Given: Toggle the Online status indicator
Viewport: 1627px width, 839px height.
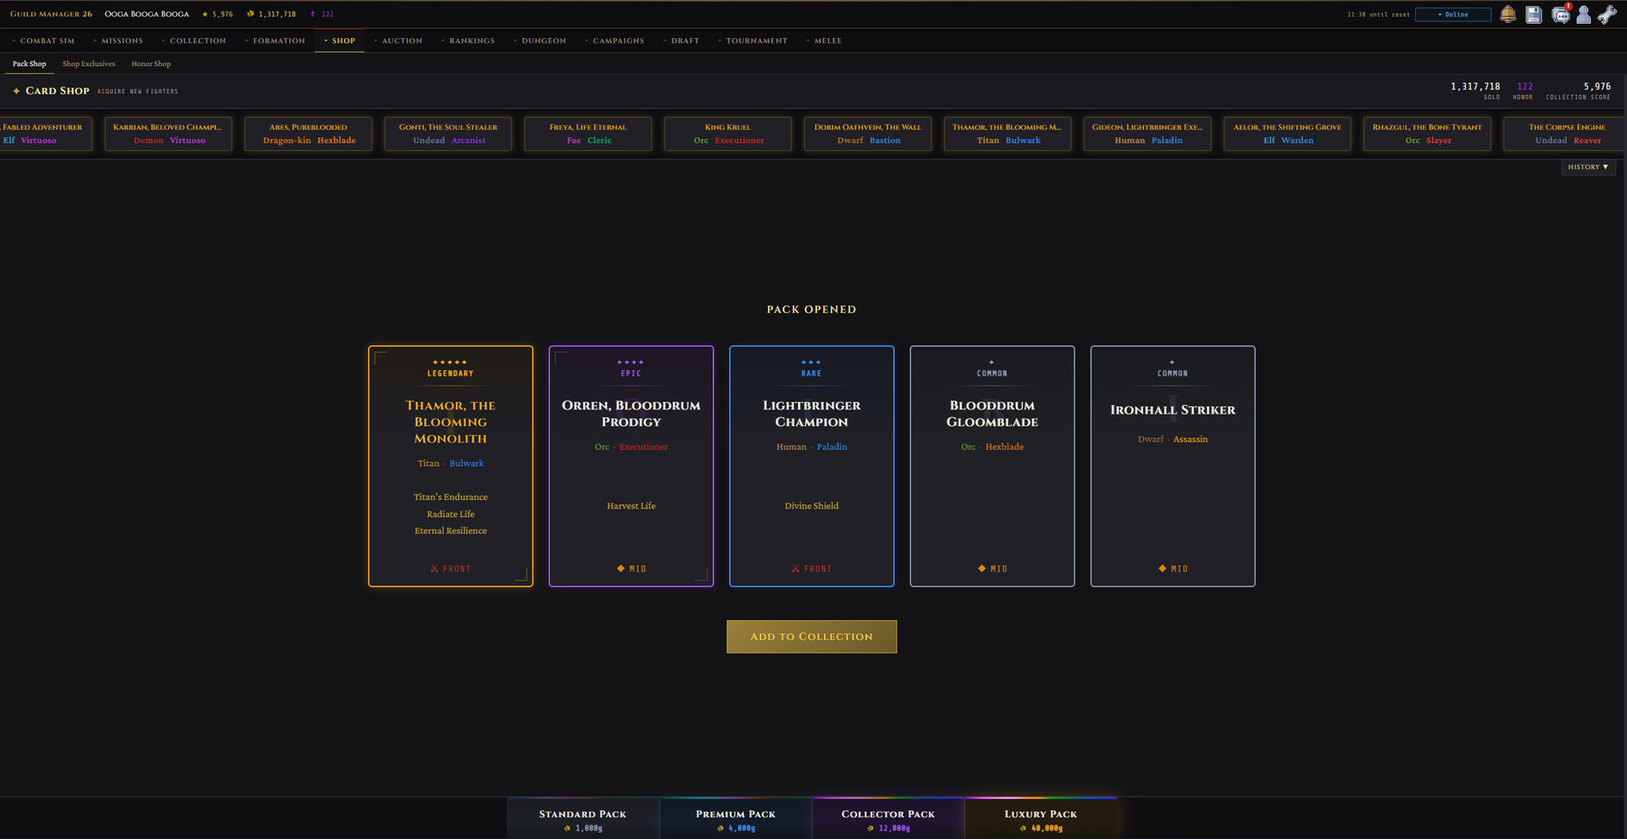Looking at the screenshot, I should coord(1452,14).
